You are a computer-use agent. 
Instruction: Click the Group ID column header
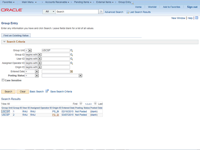coord(17,108)
